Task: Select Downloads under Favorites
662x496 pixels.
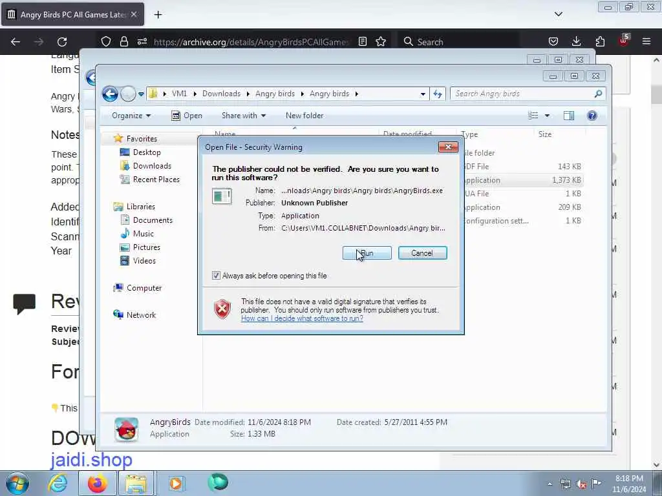Action: [x=151, y=166]
